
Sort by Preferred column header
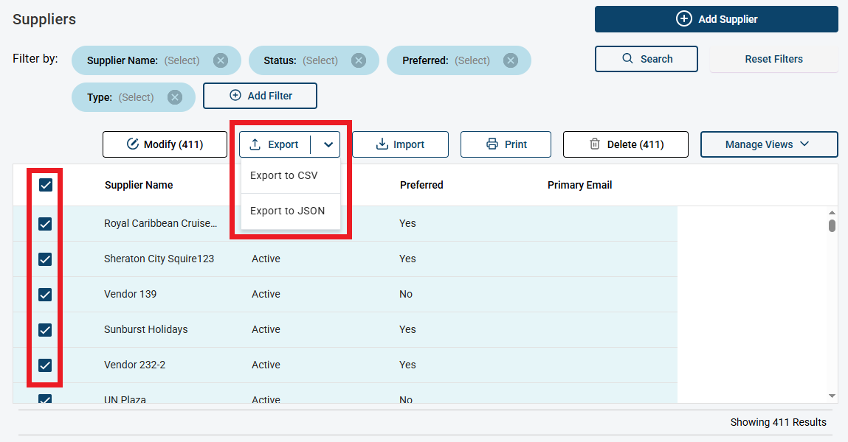(421, 185)
